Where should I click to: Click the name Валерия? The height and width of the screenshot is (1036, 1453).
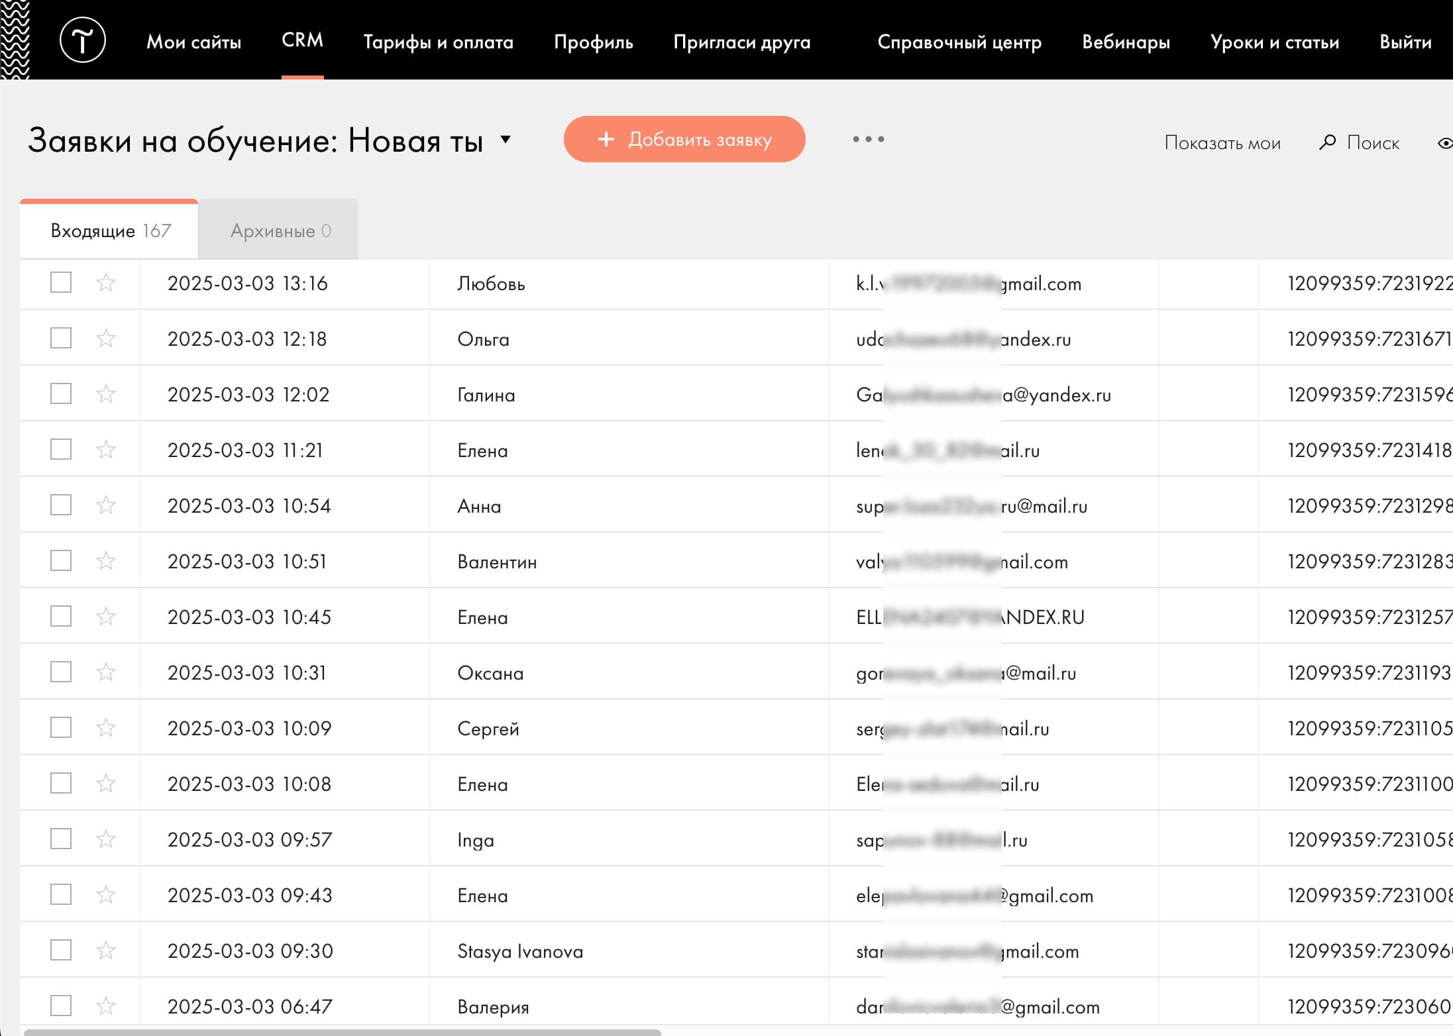point(493,1007)
